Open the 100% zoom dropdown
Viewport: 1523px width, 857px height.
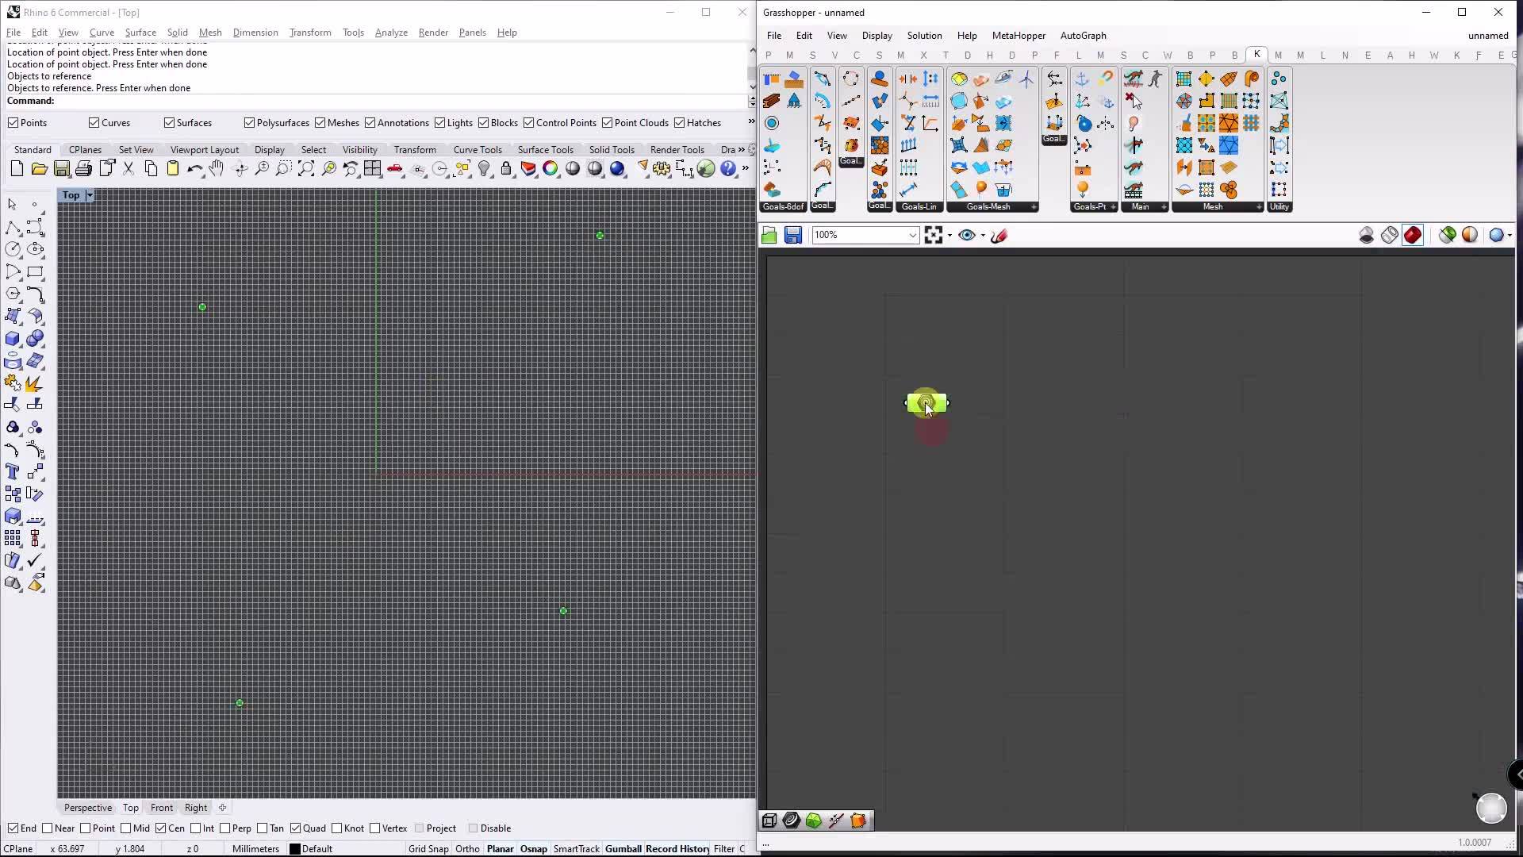pos(912,235)
